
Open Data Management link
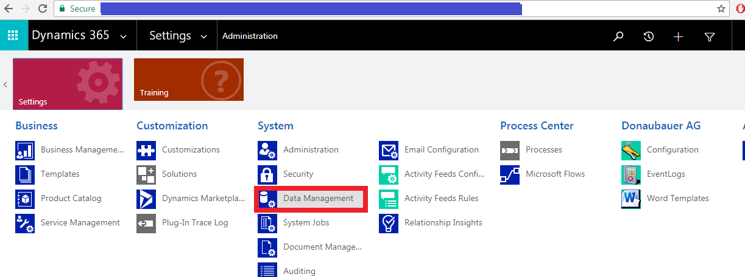(318, 199)
